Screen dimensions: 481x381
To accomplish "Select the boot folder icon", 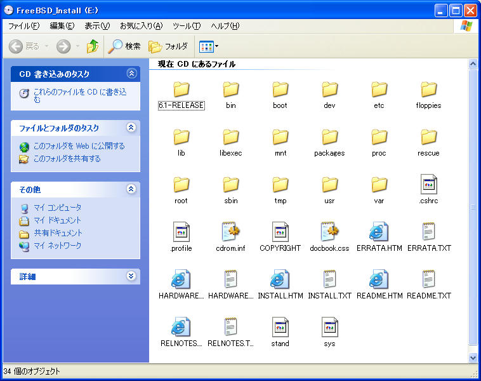I will [280, 90].
